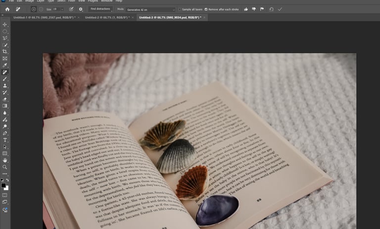Open the foreground black color swatch
Viewport: 380px width, 229px height.
[3, 185]
